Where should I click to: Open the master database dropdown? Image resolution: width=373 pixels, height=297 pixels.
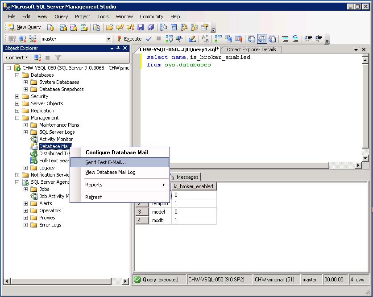(108, 39)
